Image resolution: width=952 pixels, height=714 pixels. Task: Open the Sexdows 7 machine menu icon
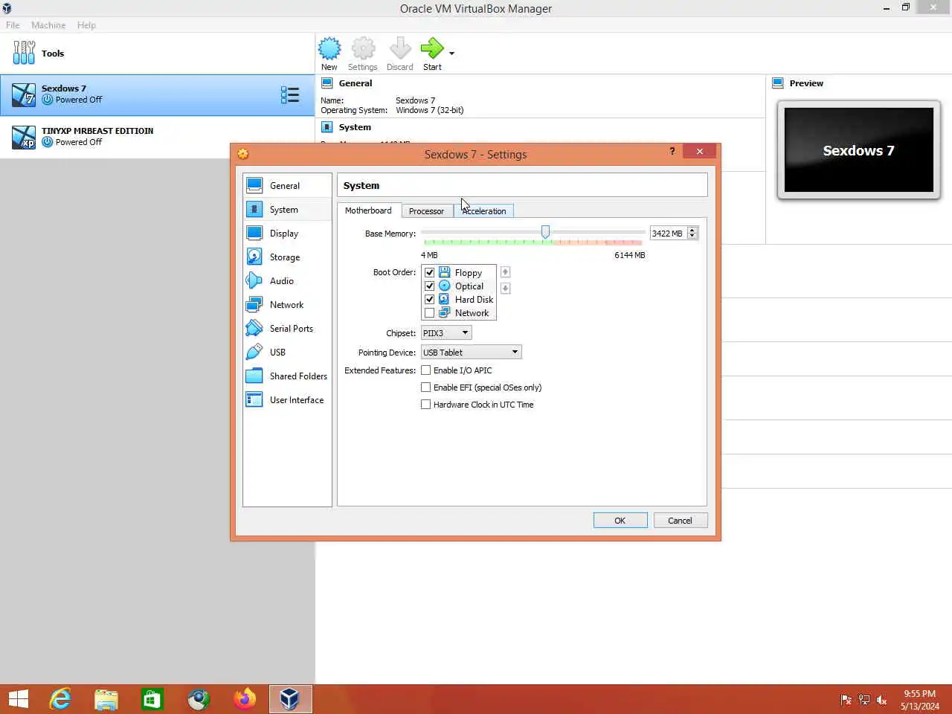coord(290,94)
